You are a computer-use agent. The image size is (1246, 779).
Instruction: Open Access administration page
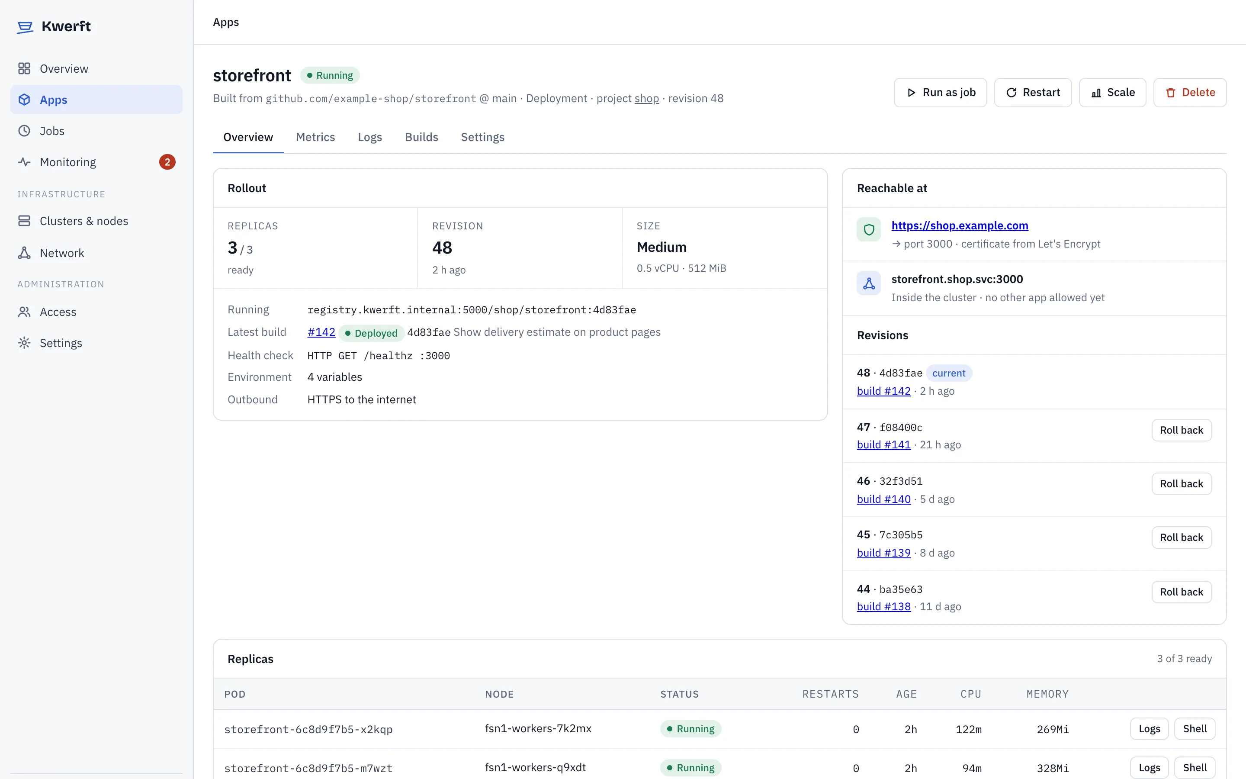pyautogui.click(x=96, y=312)
